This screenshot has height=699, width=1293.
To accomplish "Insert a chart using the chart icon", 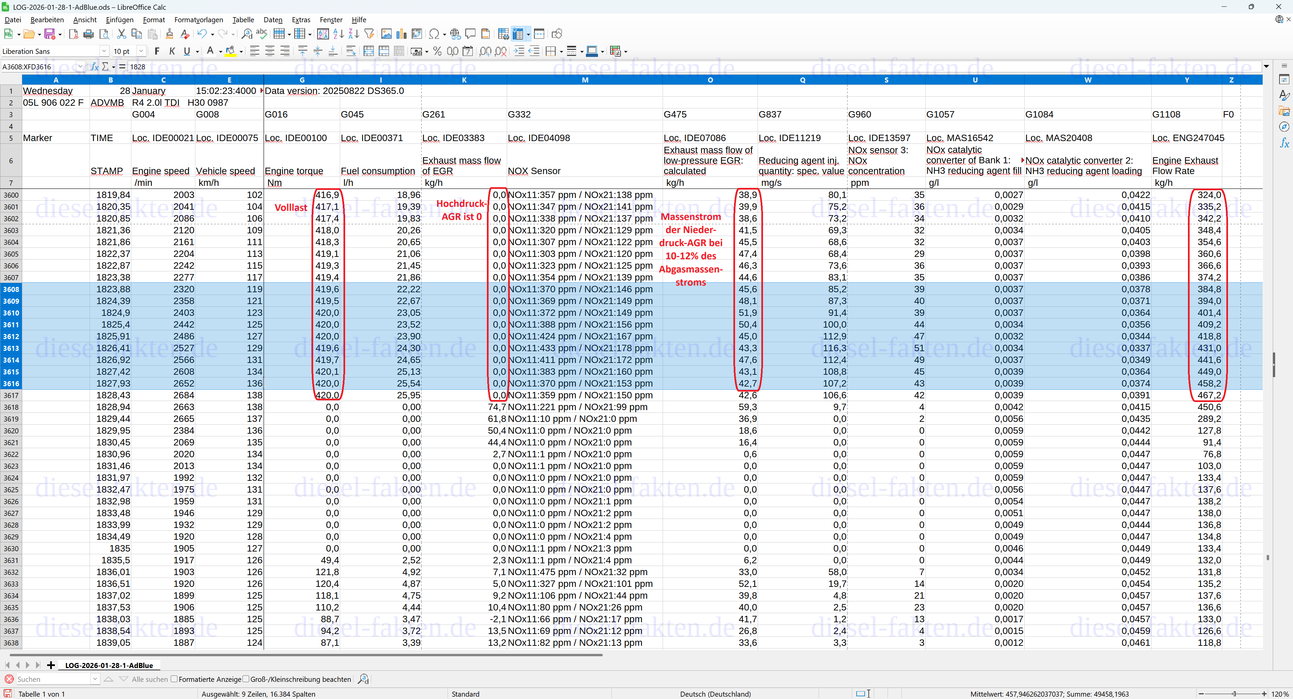I will pos(401,34).
